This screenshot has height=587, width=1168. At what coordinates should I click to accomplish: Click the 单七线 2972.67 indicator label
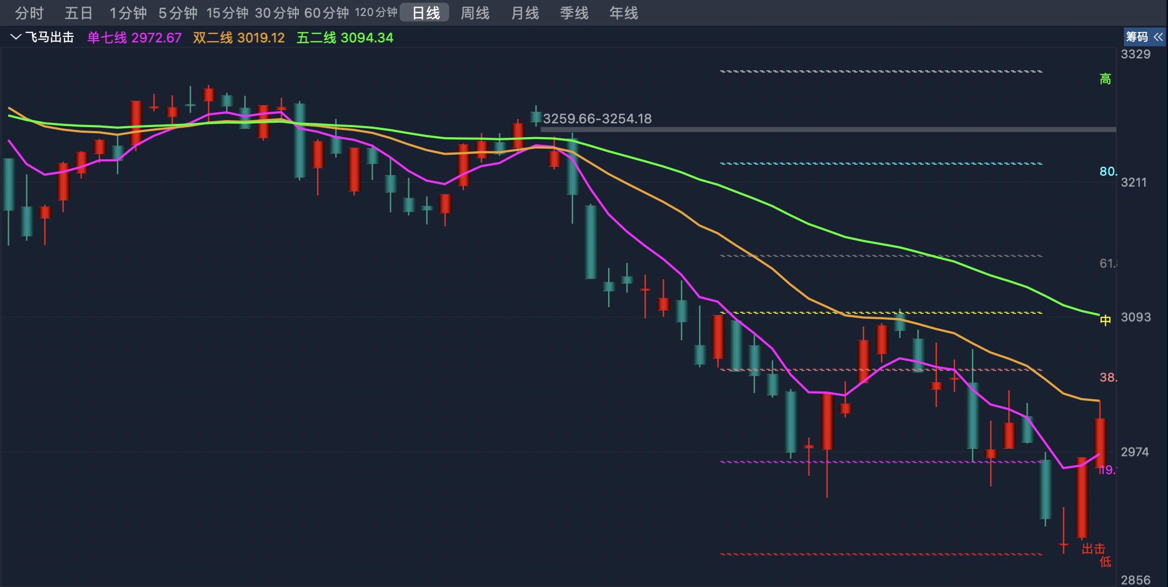[134, 37]
